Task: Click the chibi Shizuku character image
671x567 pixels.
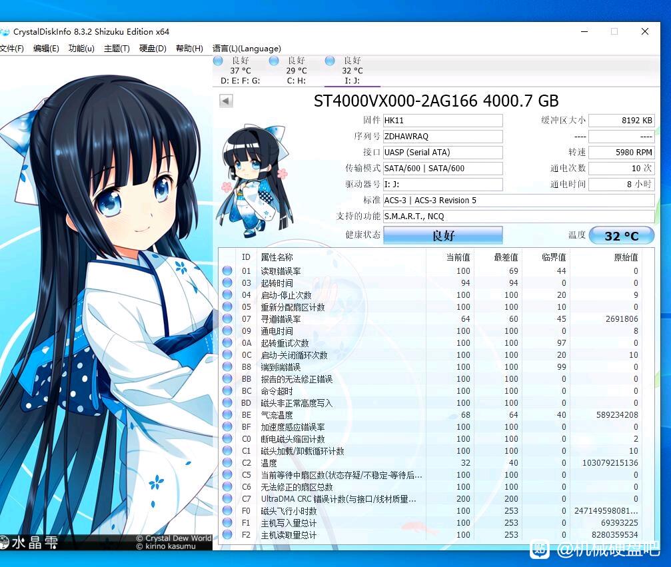Action: pos(255,181)
